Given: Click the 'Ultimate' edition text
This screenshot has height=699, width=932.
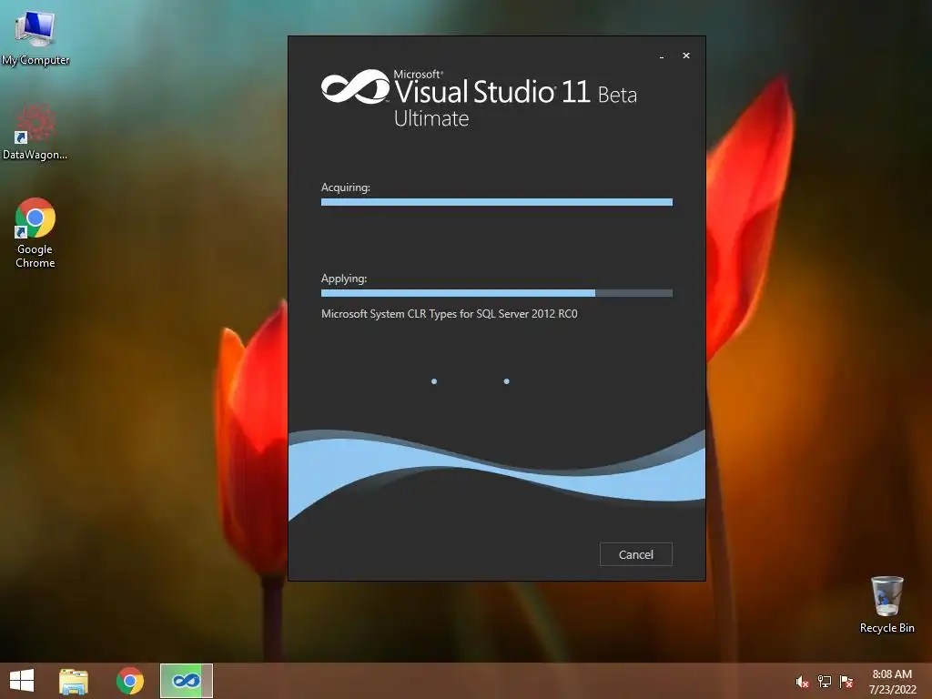Looking at the screenshot, I should click(x=431, y=118).
